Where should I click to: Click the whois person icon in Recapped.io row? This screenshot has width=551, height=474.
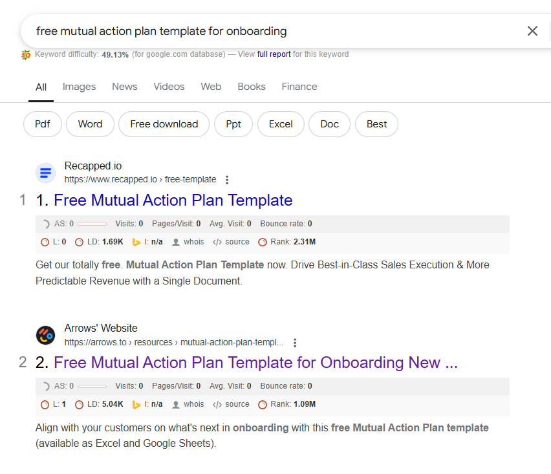176,242
